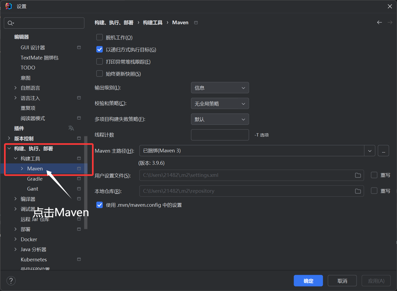The height and width of the screenshot is (291, 397).
Task: Click the help question mark icon
Action: tap(11, 281)
